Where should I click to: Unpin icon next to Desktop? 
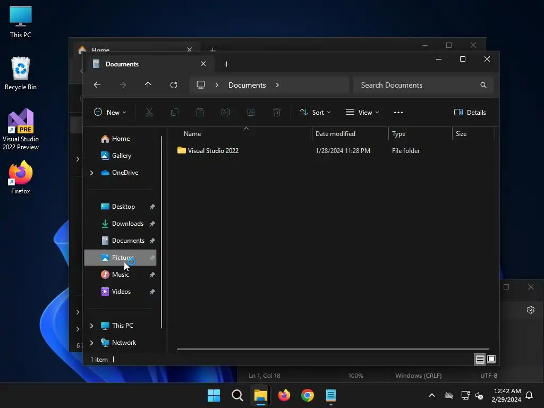pos(152,207)
